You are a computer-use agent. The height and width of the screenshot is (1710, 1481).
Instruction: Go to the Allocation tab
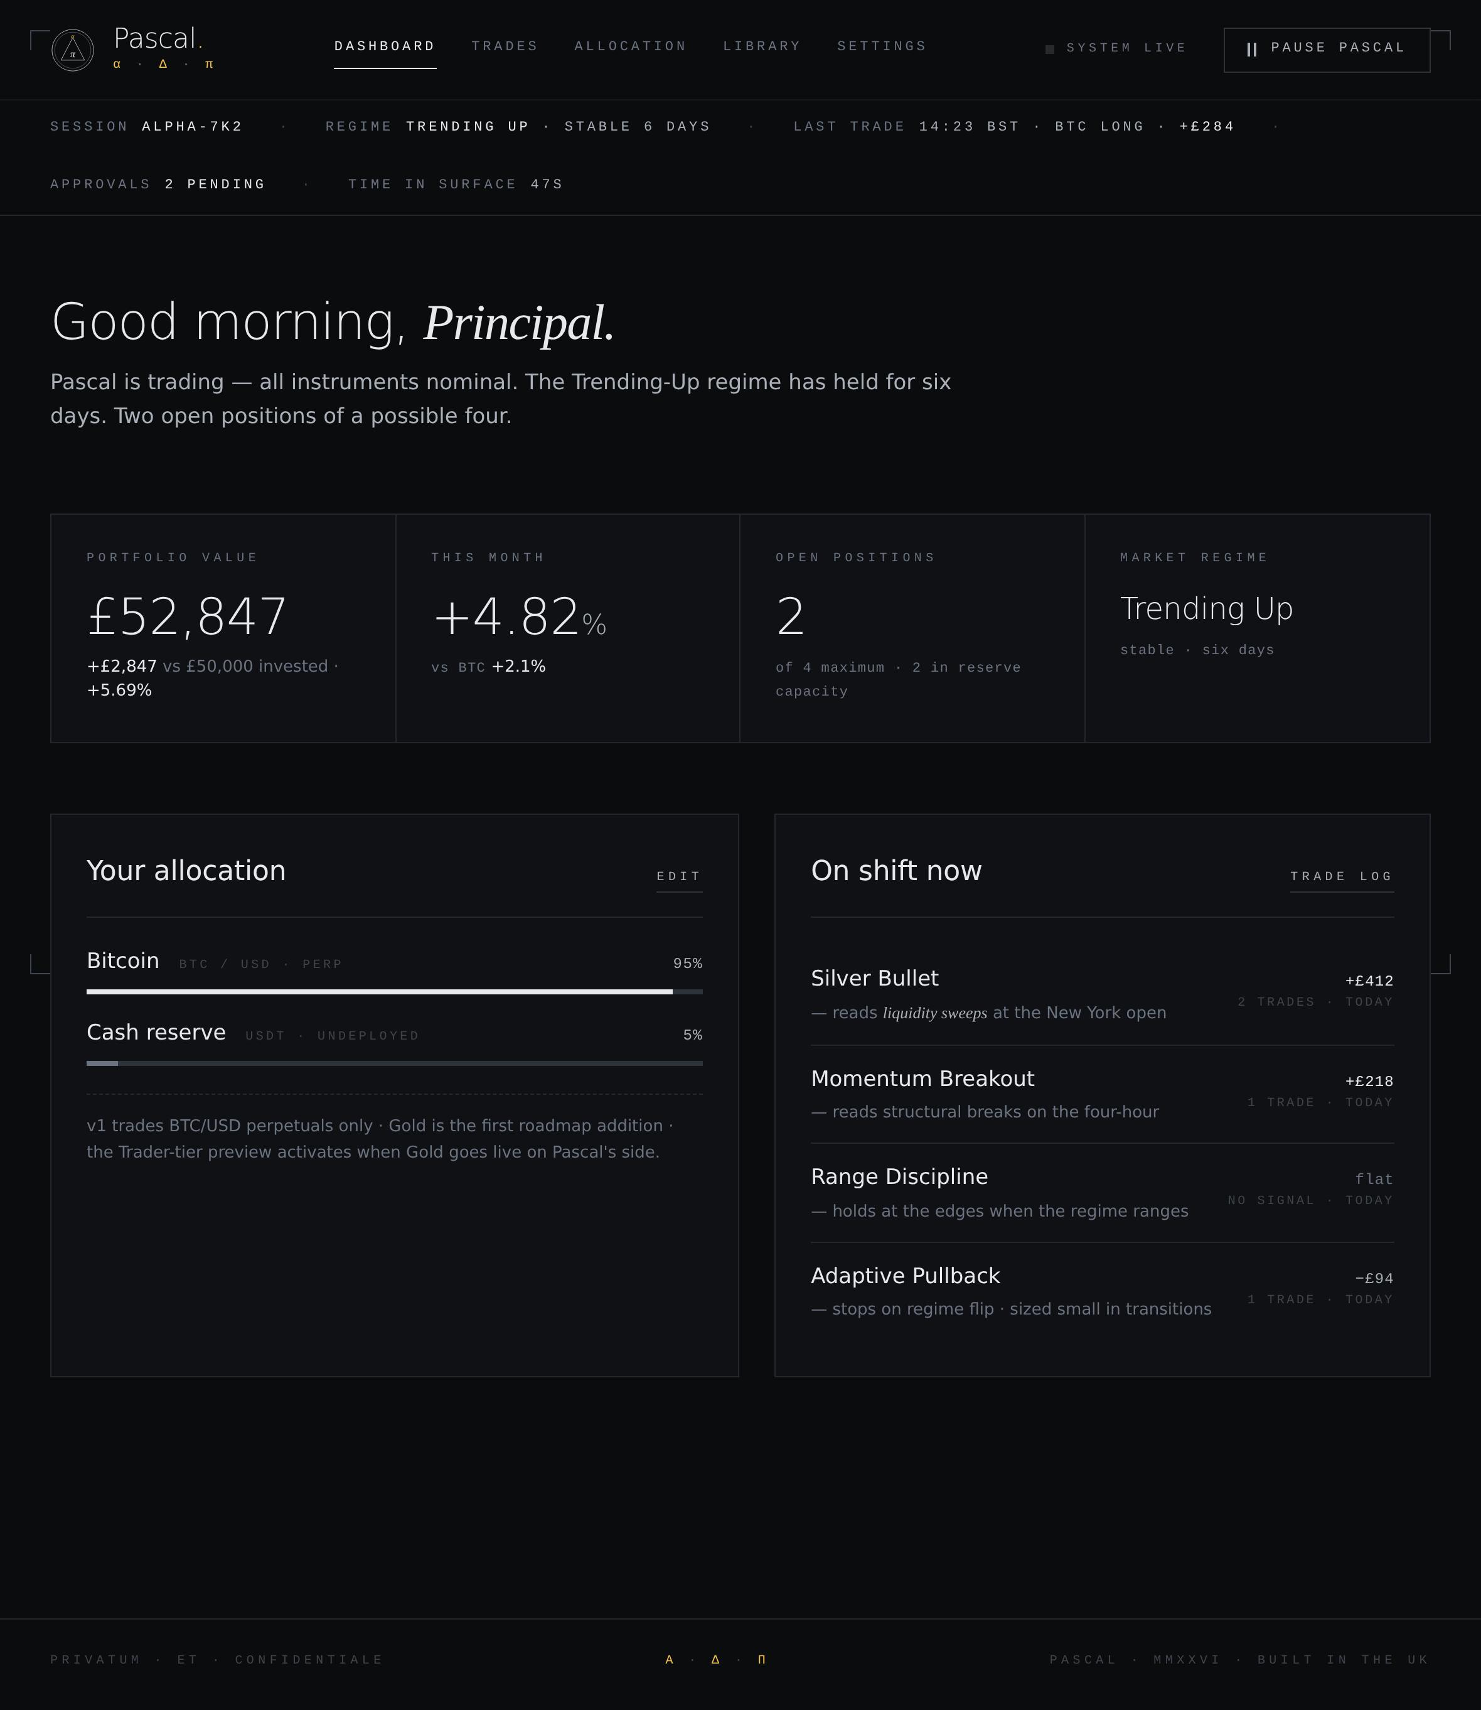tap(630, 46)
